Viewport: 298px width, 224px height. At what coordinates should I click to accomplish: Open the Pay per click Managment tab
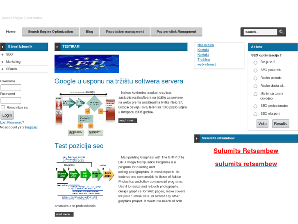[x=176, y=32]
